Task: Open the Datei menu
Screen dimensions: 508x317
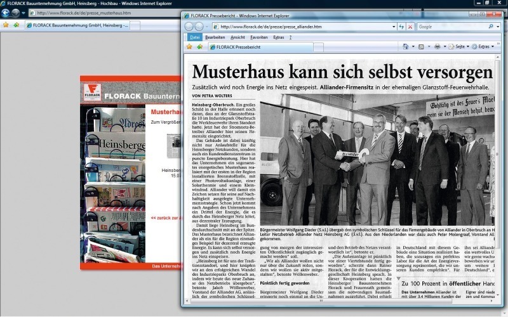Action: [194, 37]
